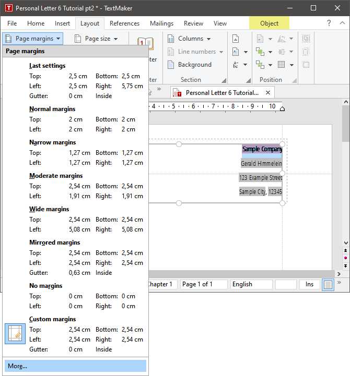350x376 pixels.
Task: Collapse the ribbon with the caret icon
Action: pyautogui.click(x=342, y=23)
